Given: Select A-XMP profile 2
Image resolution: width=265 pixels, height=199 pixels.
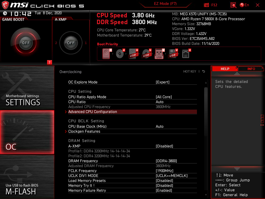Looking at the screenshot, I should tap(56, 43).
